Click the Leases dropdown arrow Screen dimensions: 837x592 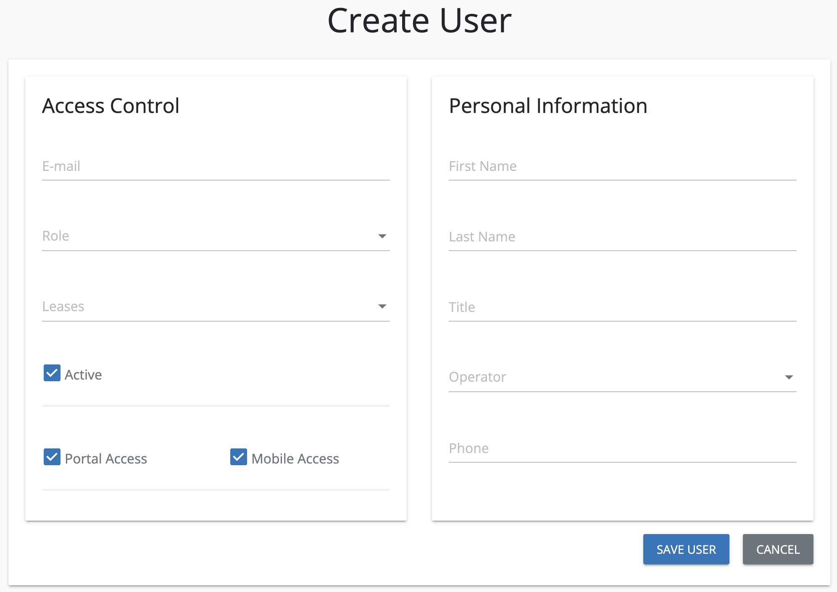pos(382,306)
